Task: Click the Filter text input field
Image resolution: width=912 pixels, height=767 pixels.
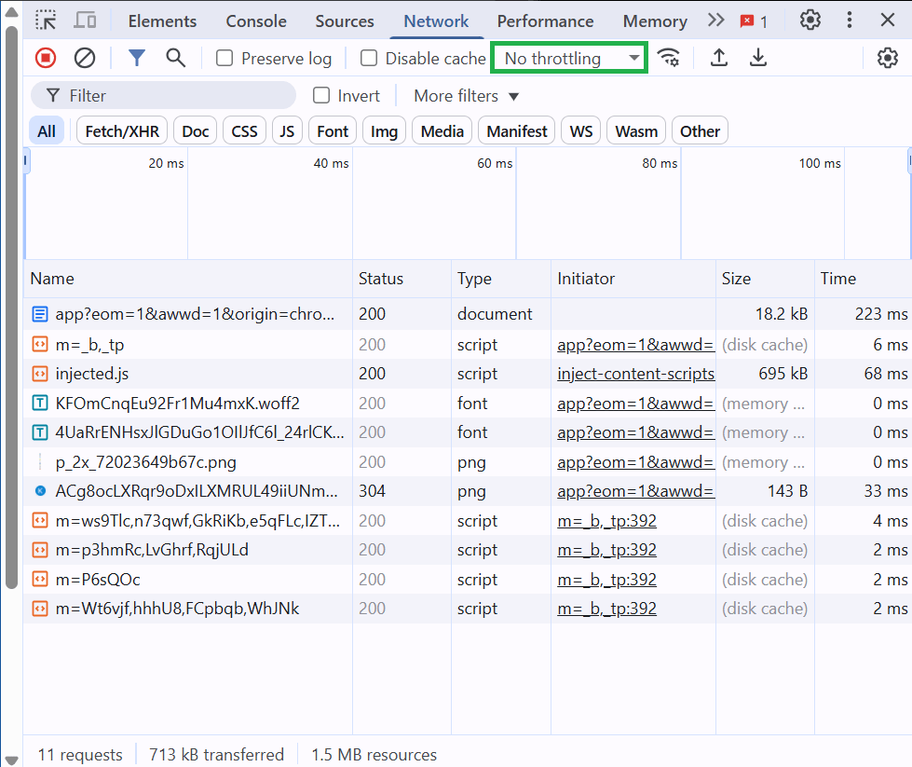Action: (163, 95)
